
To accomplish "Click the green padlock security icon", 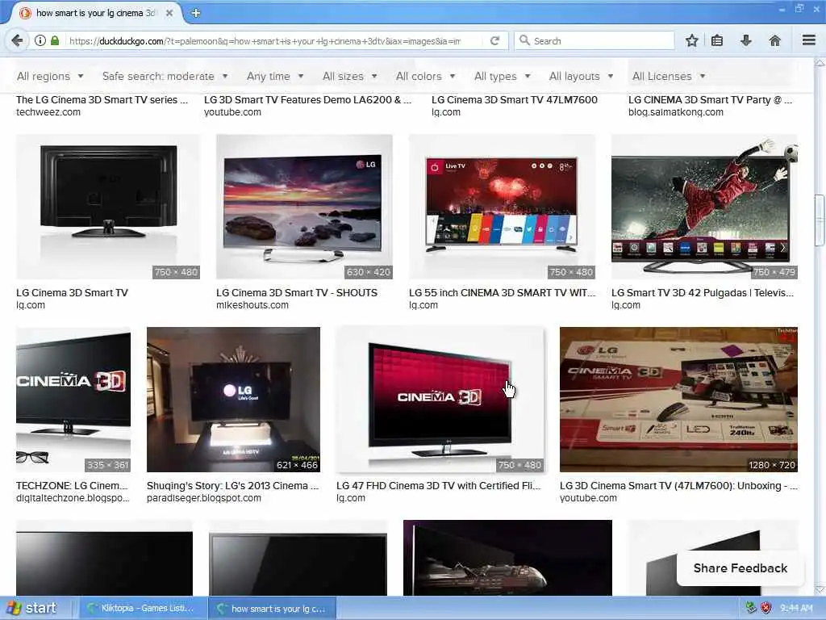I will 55,40.
